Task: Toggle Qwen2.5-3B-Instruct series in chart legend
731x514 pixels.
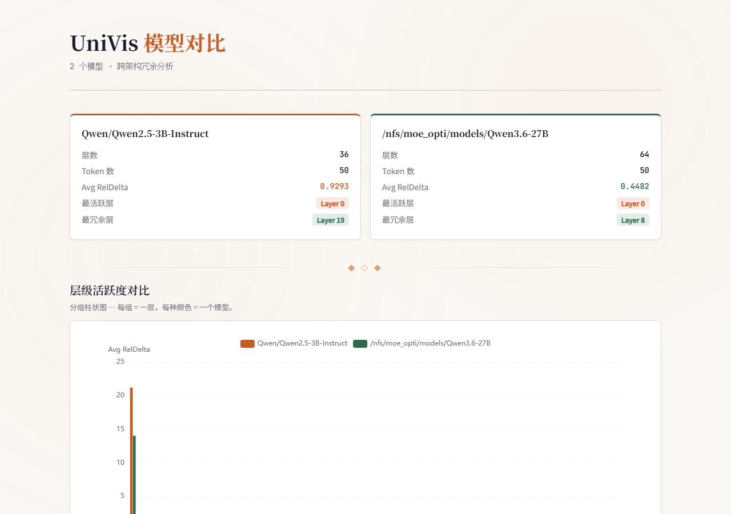Action: pos(294,343)
